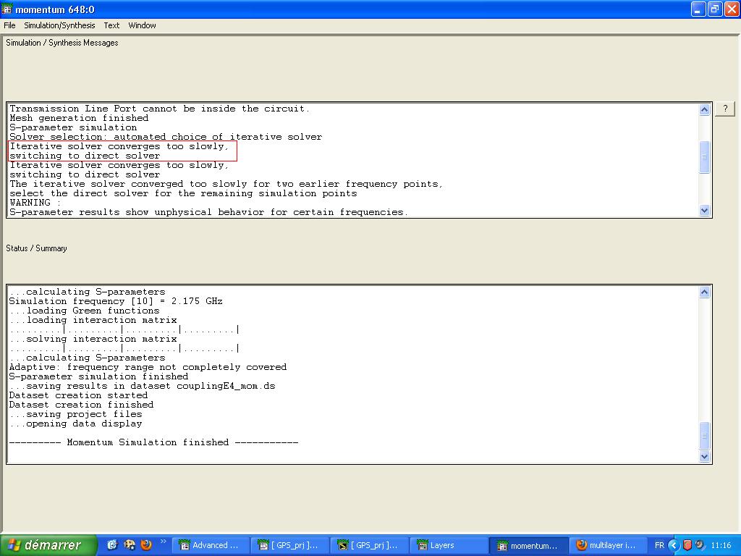Click momentum window title bar icon
This screenshot has height=556, width=741.
[7, 9]
